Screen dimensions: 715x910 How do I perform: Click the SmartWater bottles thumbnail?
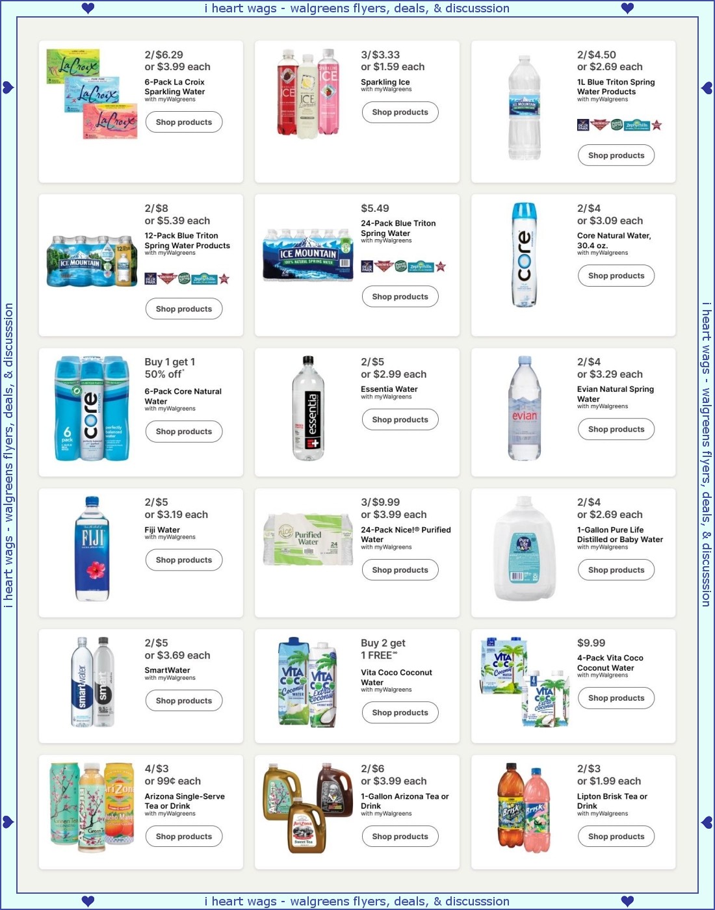92,682
